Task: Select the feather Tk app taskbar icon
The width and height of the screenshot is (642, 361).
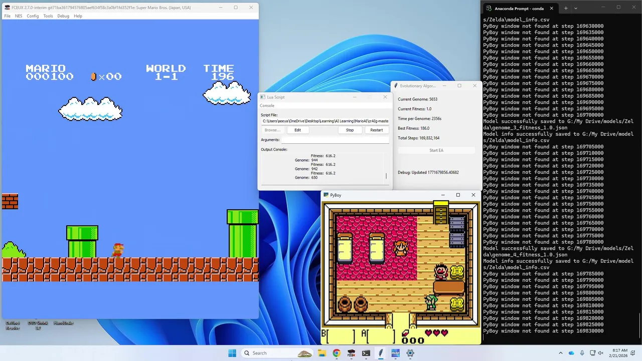Action: 381,353
